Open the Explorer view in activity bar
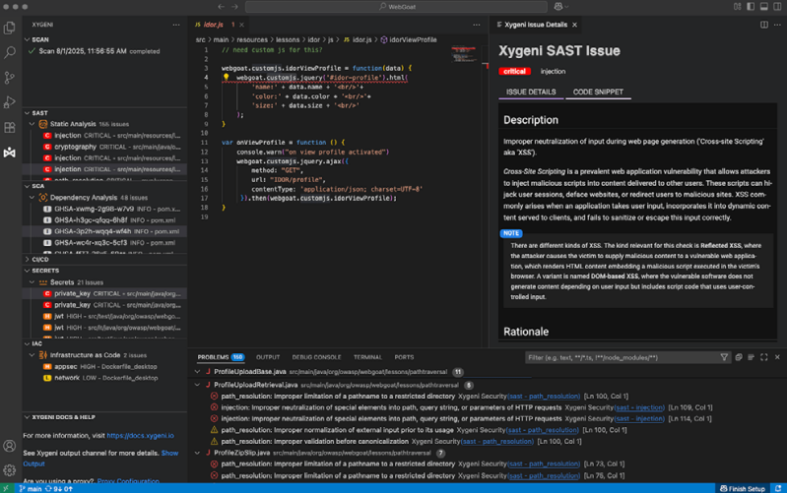This screenshot has height=493, width=787. pyautogui.click(x=10, y=29)
